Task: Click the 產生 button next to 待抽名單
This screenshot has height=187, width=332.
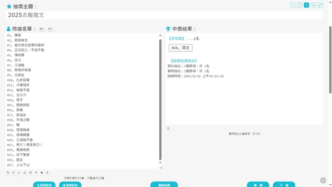Action: tap(42, 29)
